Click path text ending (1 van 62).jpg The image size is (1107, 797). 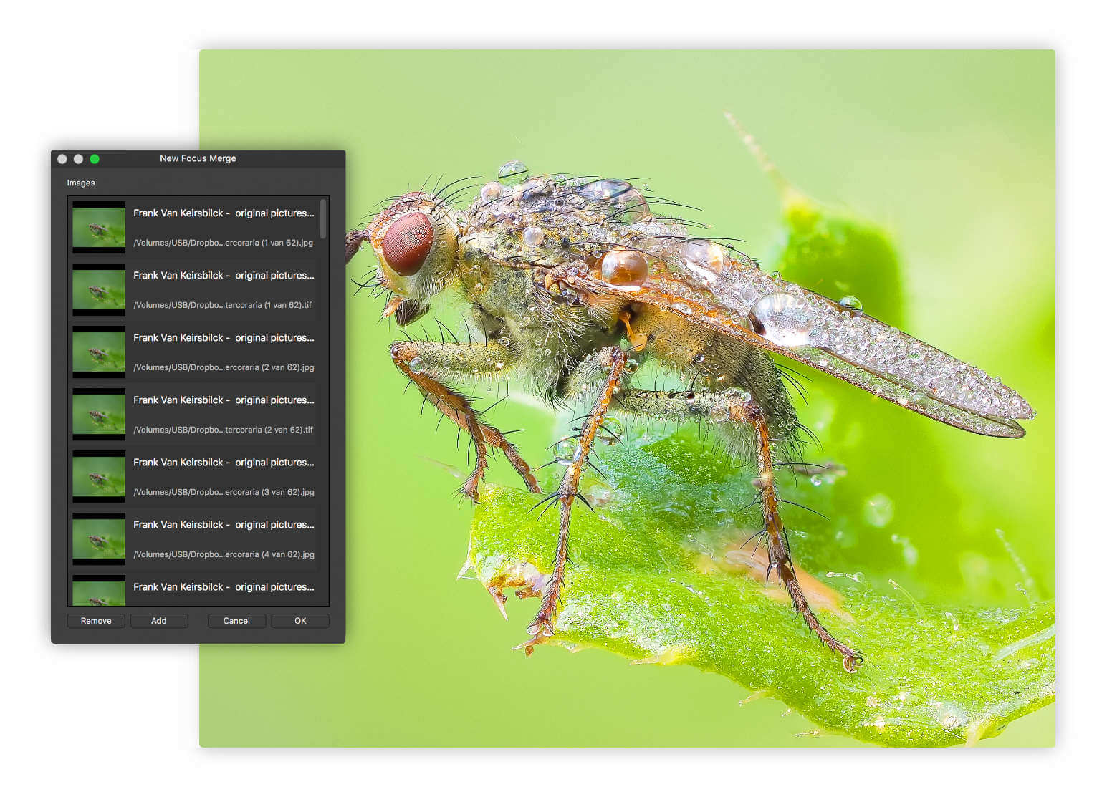(x=224, y=243)
